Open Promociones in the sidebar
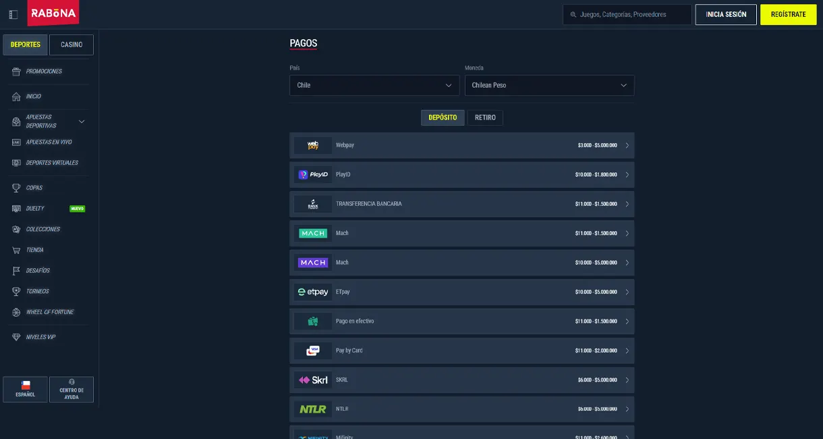823x439 pixels. click(x=45, y=72)
